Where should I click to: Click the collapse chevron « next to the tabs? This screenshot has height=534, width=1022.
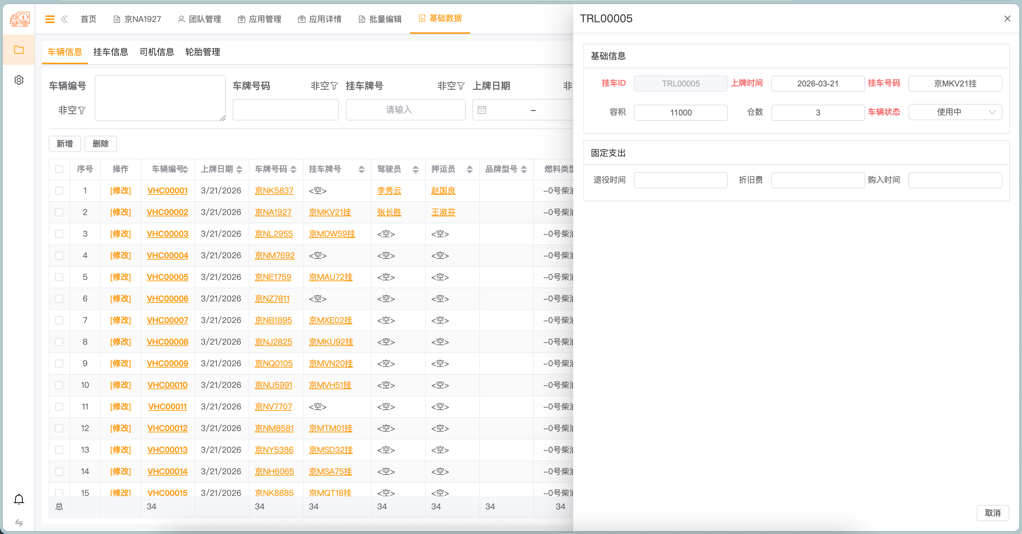pos(65,19)
